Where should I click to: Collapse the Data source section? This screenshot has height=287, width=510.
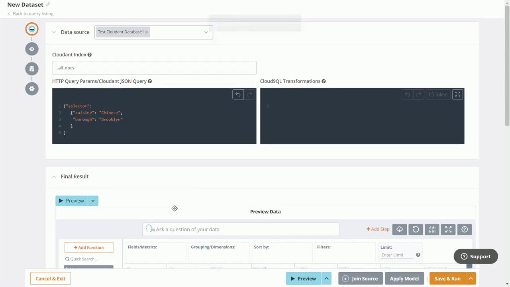pyautogui.click(x=54, y=32)
